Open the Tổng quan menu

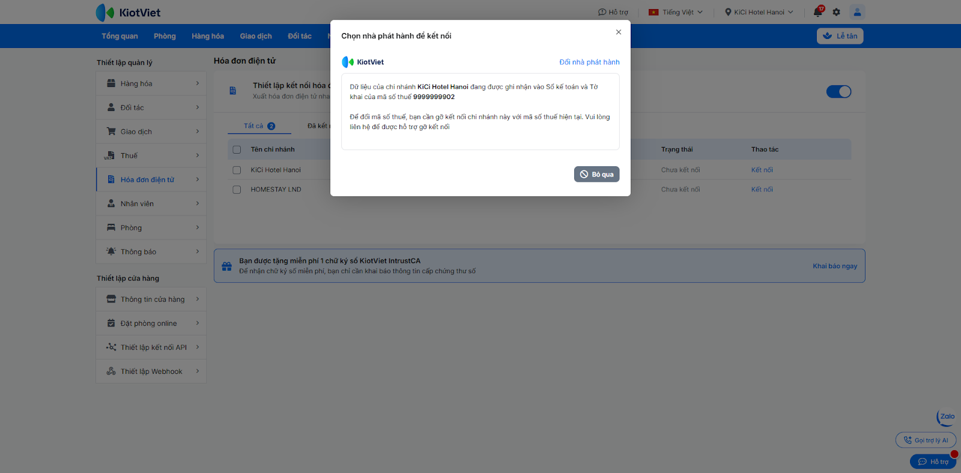(120, 36)
